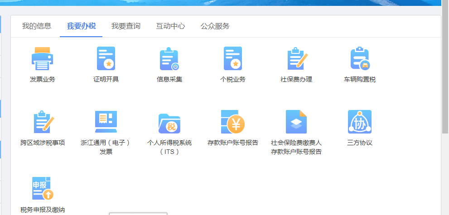449x215 pixels.
Task: Click the 信息采集 label
Action: tap(169, 80)
